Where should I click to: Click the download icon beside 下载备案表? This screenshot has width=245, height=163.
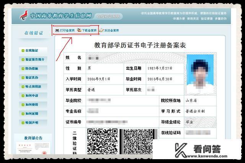pos(79,30)
